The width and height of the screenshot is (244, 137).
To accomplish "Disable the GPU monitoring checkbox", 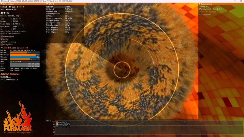I will click(x=2, y=42).
